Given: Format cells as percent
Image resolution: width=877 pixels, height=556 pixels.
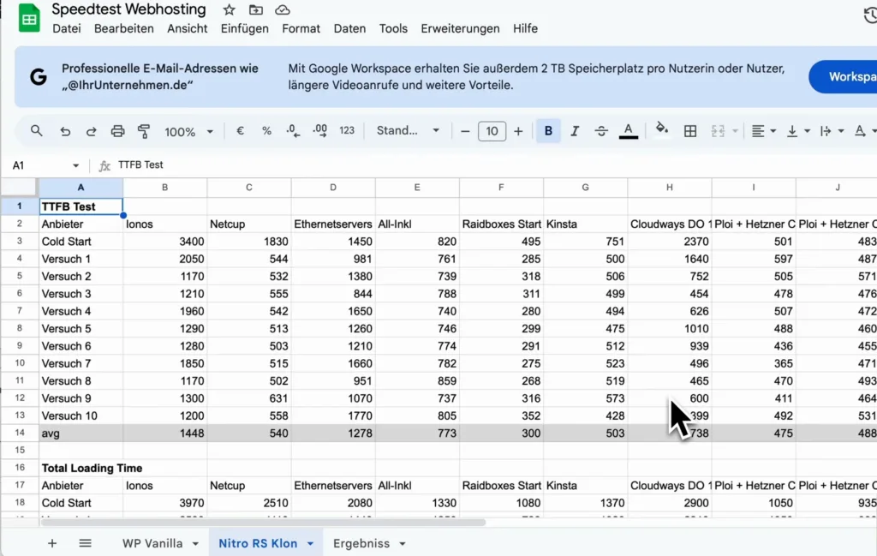Looking at the screenshot, I should pyautogui.click(x=267, y=131).
